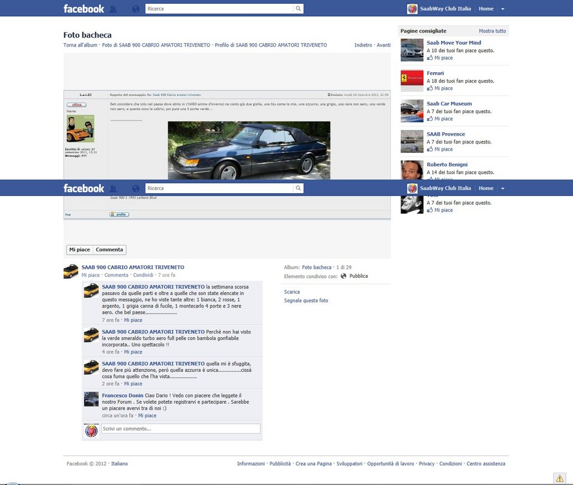Like Ferrari page thumbs-up icon

(430, 88)
